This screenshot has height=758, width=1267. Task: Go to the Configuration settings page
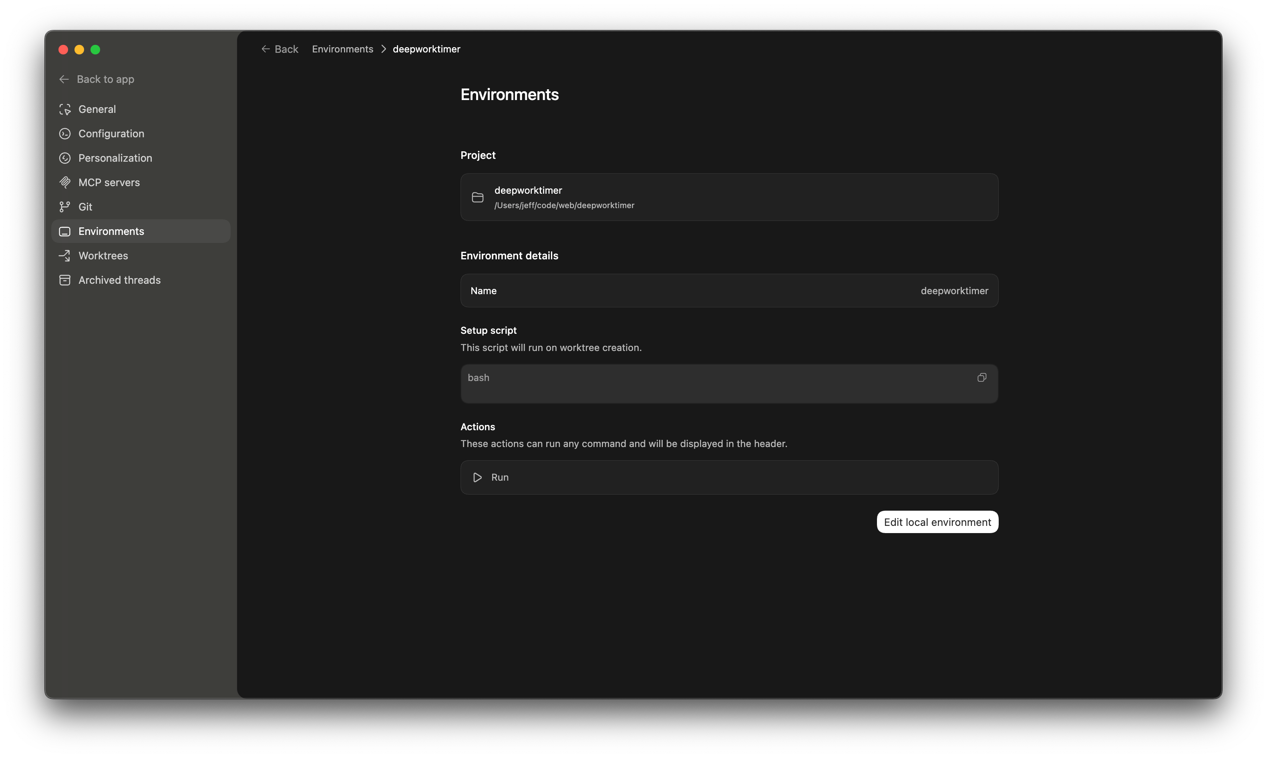click(x=111, y=134)
